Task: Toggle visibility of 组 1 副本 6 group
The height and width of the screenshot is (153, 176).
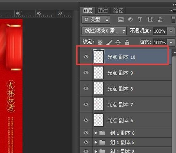Action: click(x=86, y=133)
